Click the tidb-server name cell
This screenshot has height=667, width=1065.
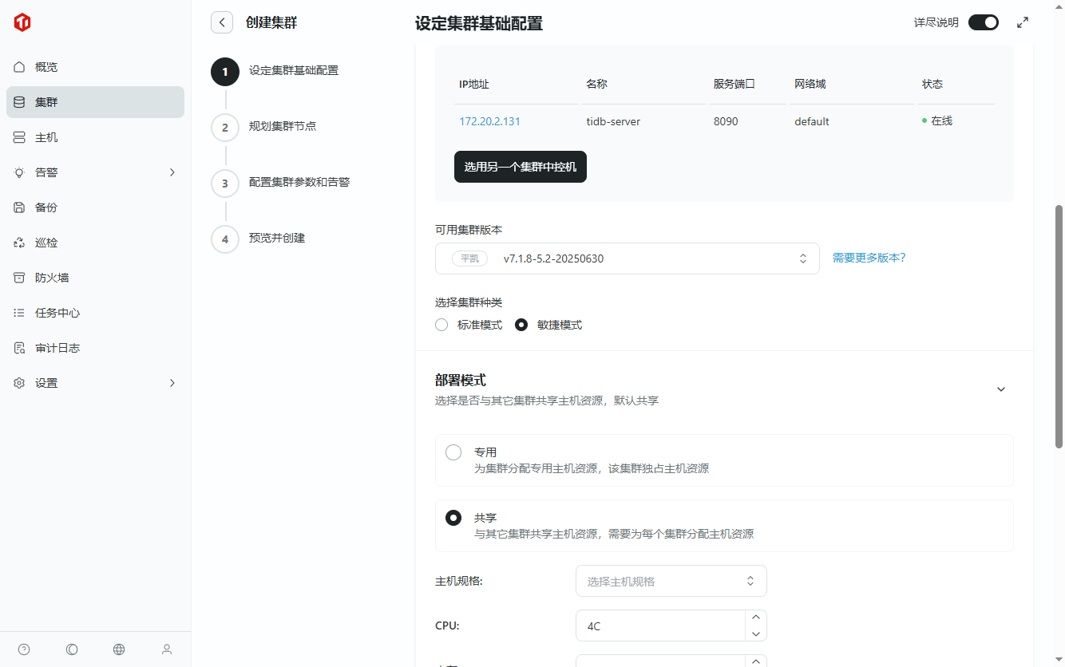tap(613, 121)
